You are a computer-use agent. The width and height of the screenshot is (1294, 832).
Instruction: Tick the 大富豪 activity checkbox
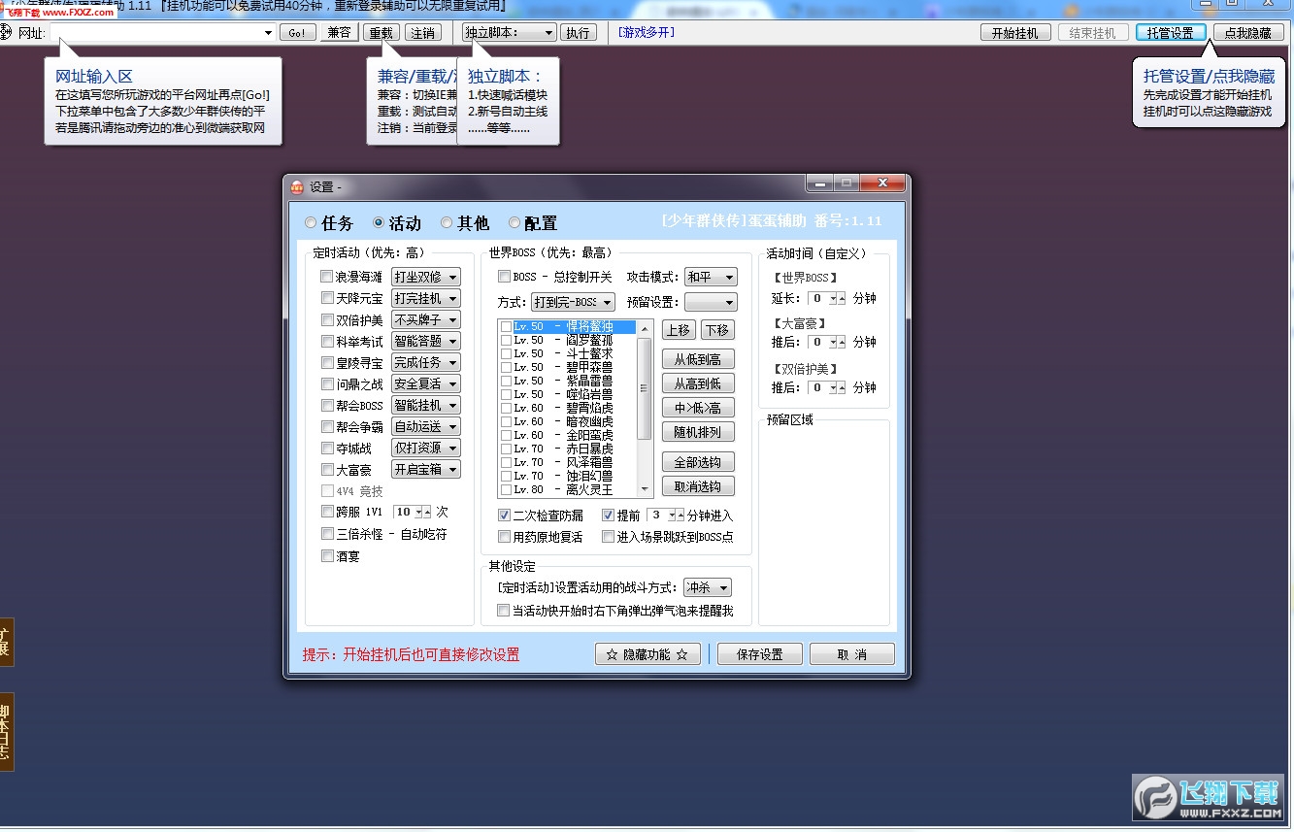pos(327,469)
